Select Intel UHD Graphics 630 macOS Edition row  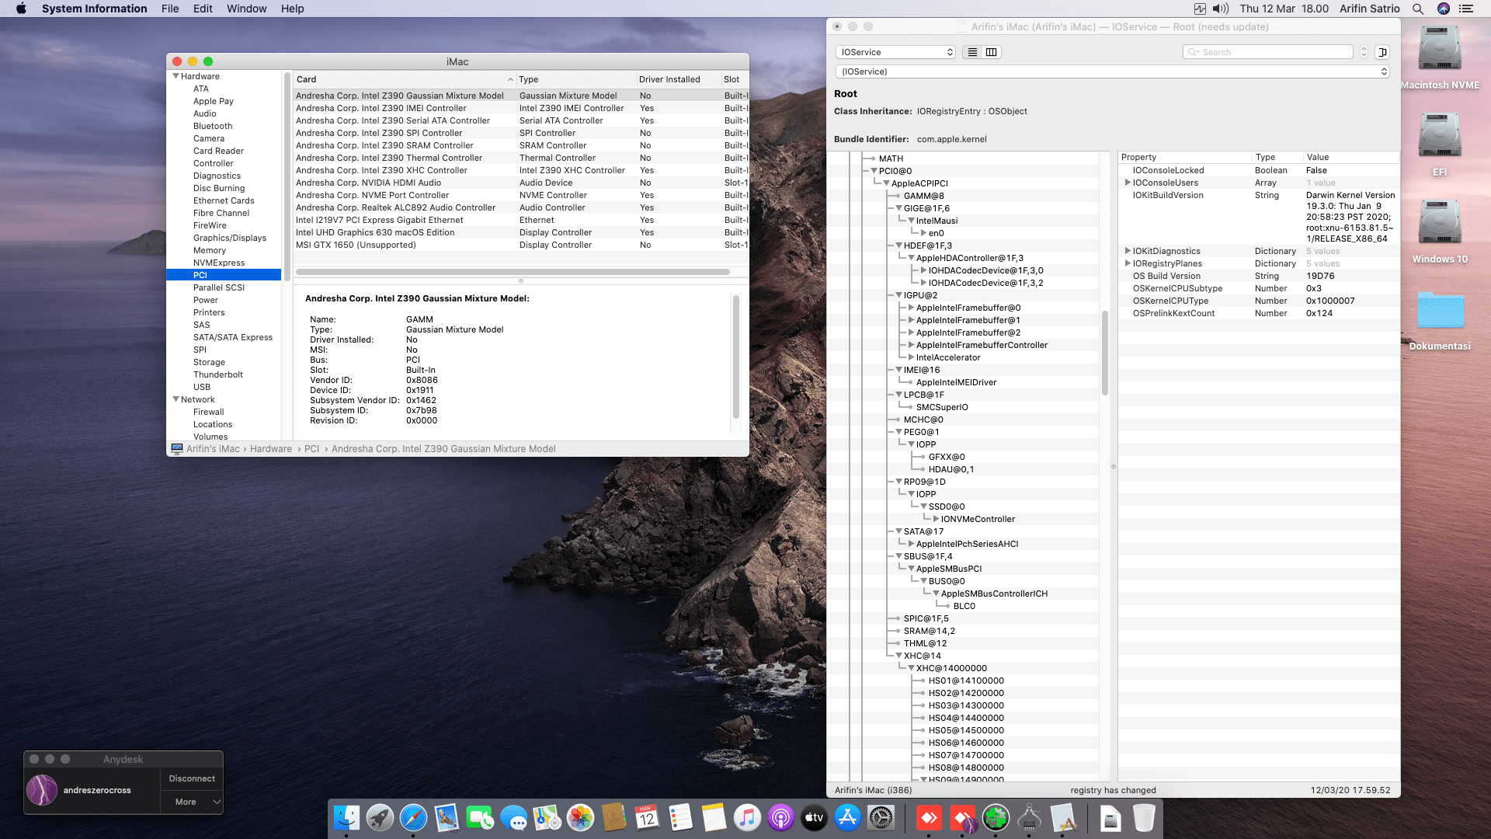point(521,232)
